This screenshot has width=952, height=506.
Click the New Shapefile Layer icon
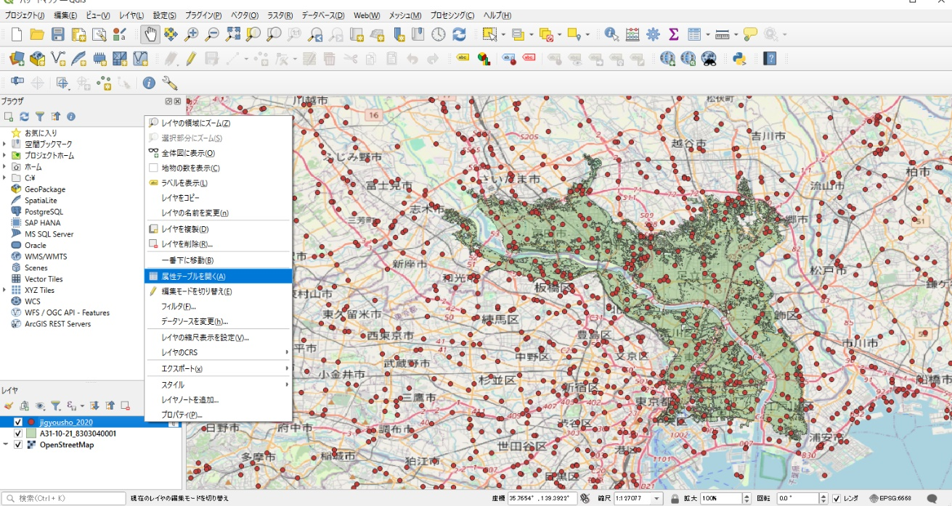point(58,59)
